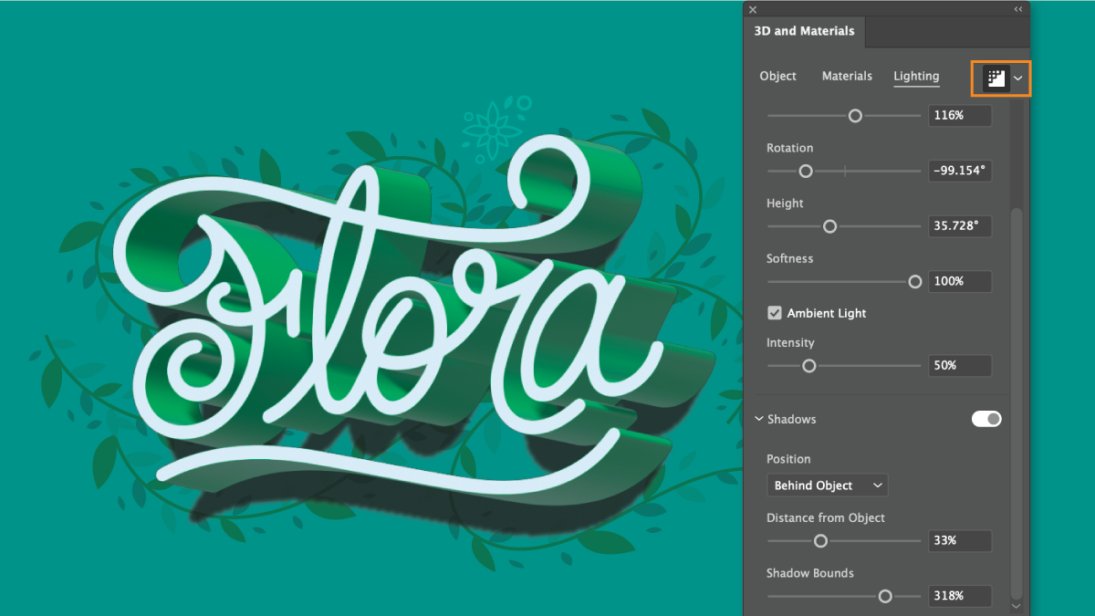Open the render settings dropdown arrow
1095x616 pixels.
tap(1018, 79)
